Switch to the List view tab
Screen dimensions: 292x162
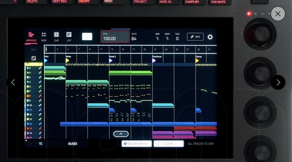(x=69, y=37)
